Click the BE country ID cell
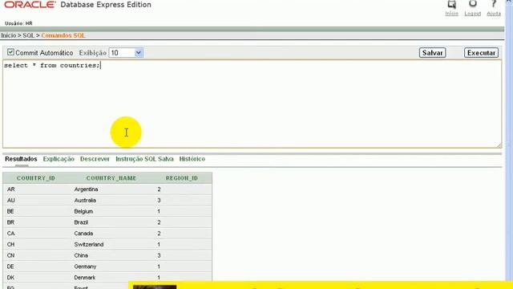Viewport: 513px width, 289px height. (10, 211)
